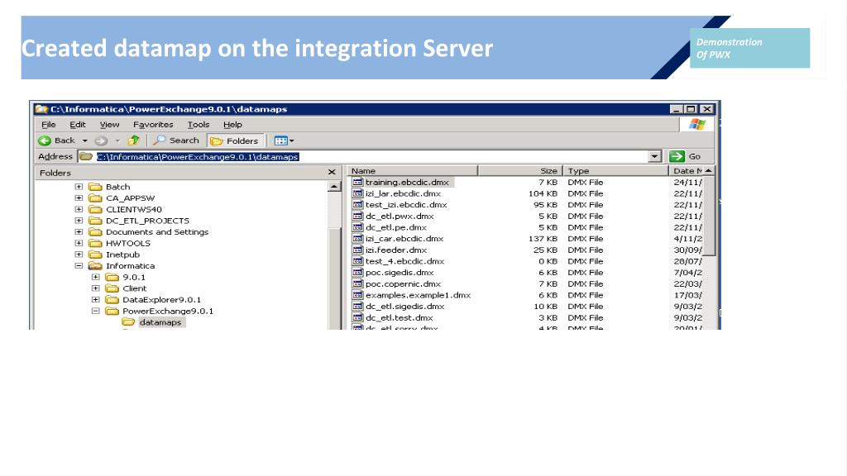Click dc_etl.pwx.dmx file icon

click(357, 217)
